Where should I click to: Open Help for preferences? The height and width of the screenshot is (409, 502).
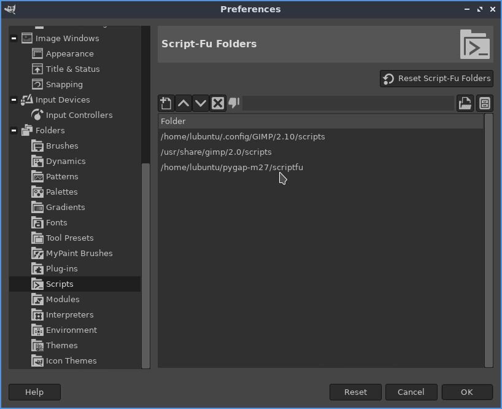34,392
